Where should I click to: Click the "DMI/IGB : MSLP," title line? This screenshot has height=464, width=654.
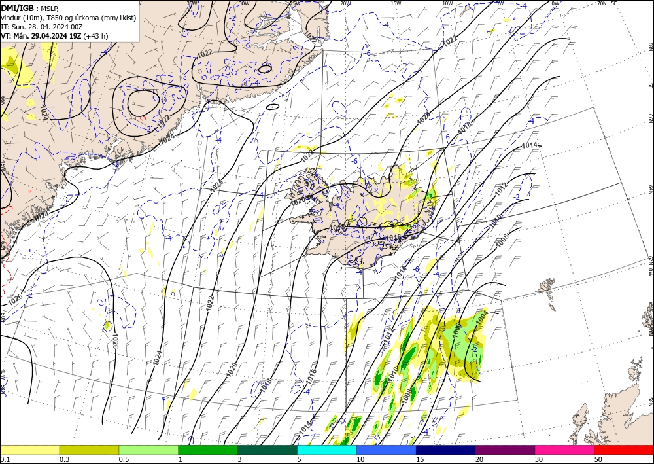[x=30, y=8]
